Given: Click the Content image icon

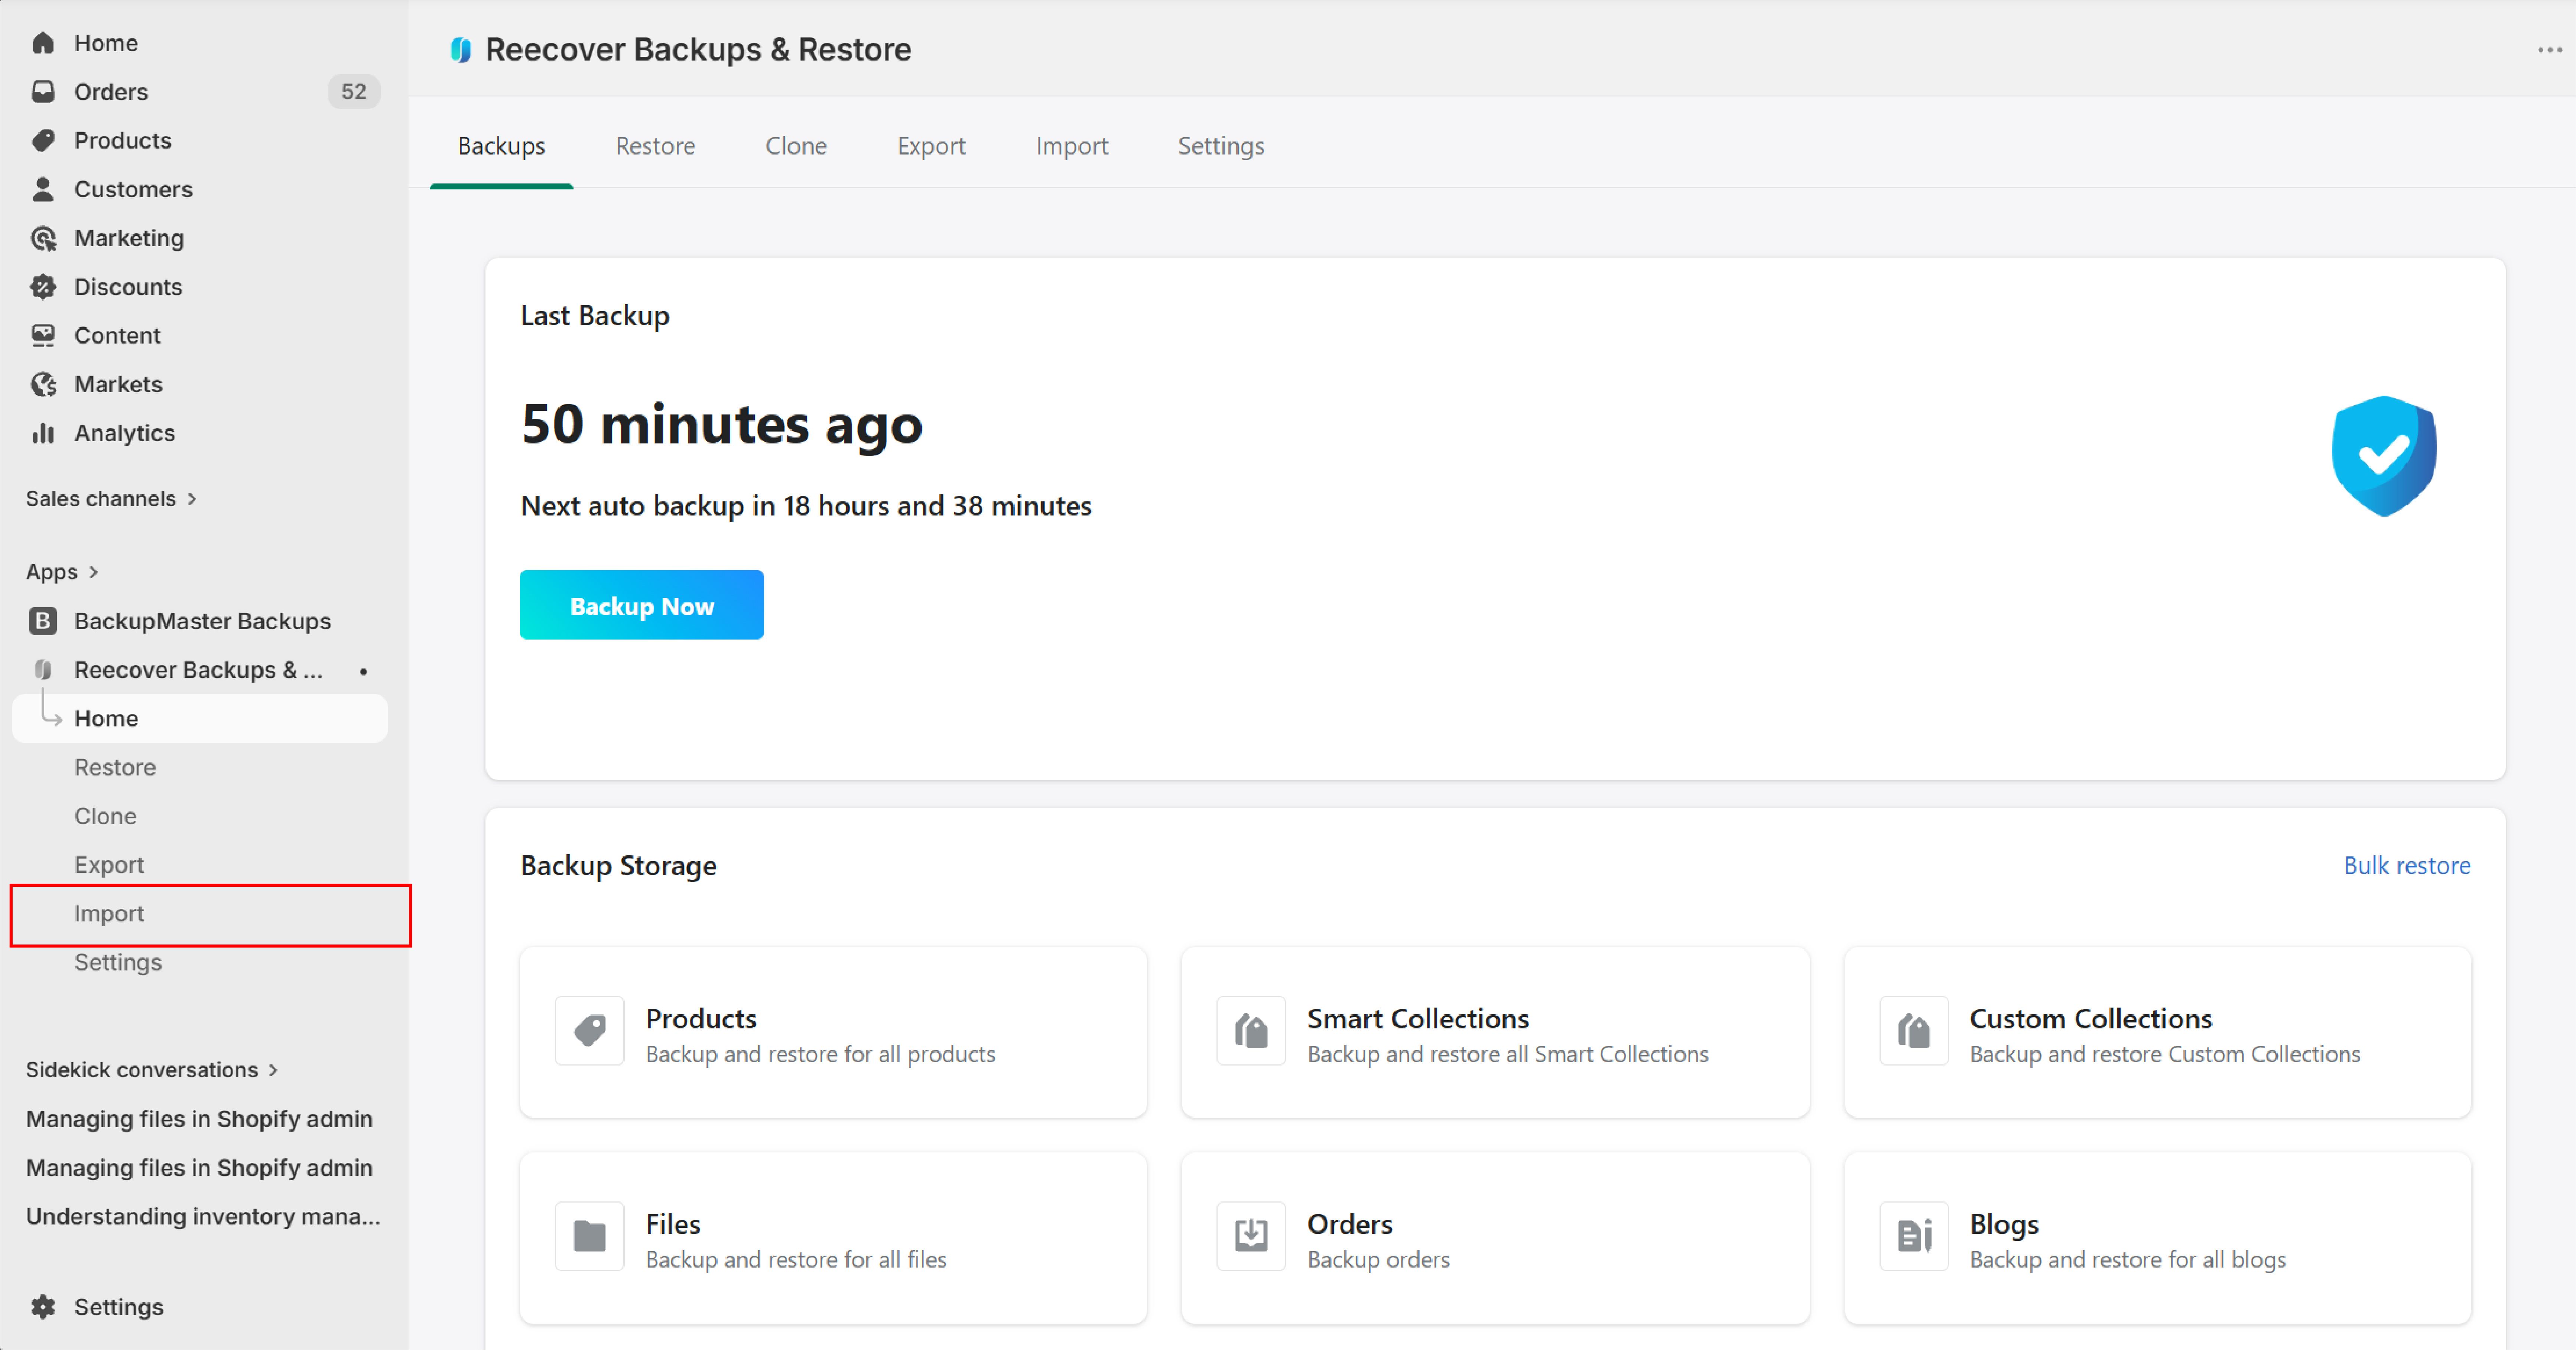Looking at the screenshot, I should tap(43, 336).
